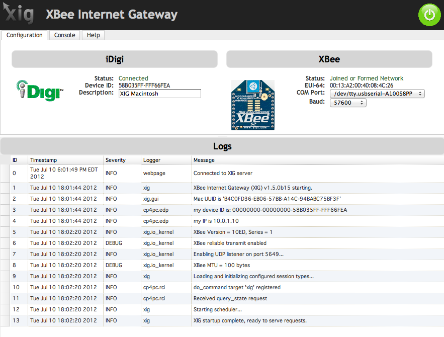Click timestamp 'Tue Jul 10 6:01:49 PM EDT 2012'
This screenshot has height=337, width=444.
click(x=64, y=173)
